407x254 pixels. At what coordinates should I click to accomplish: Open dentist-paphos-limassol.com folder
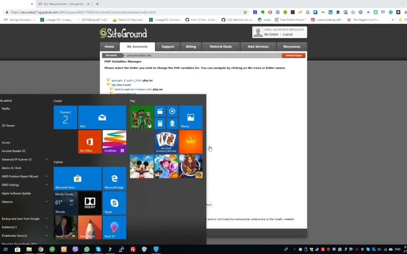point(133,89)
